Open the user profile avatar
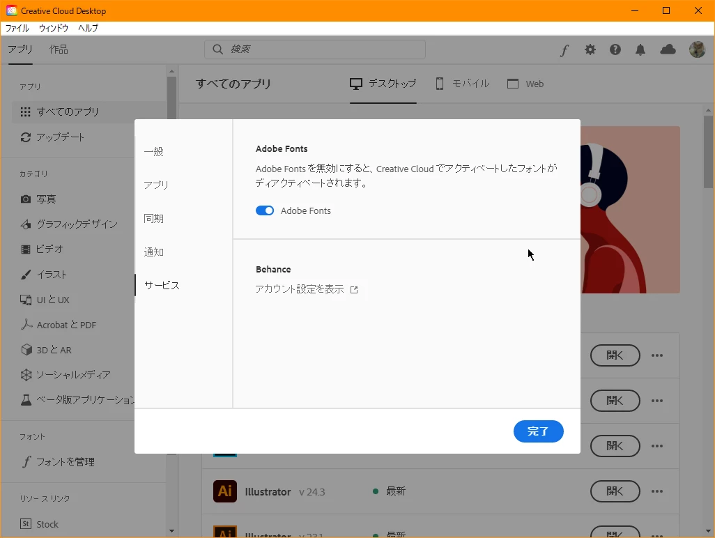The image size is (715, 538). [697, 49]
